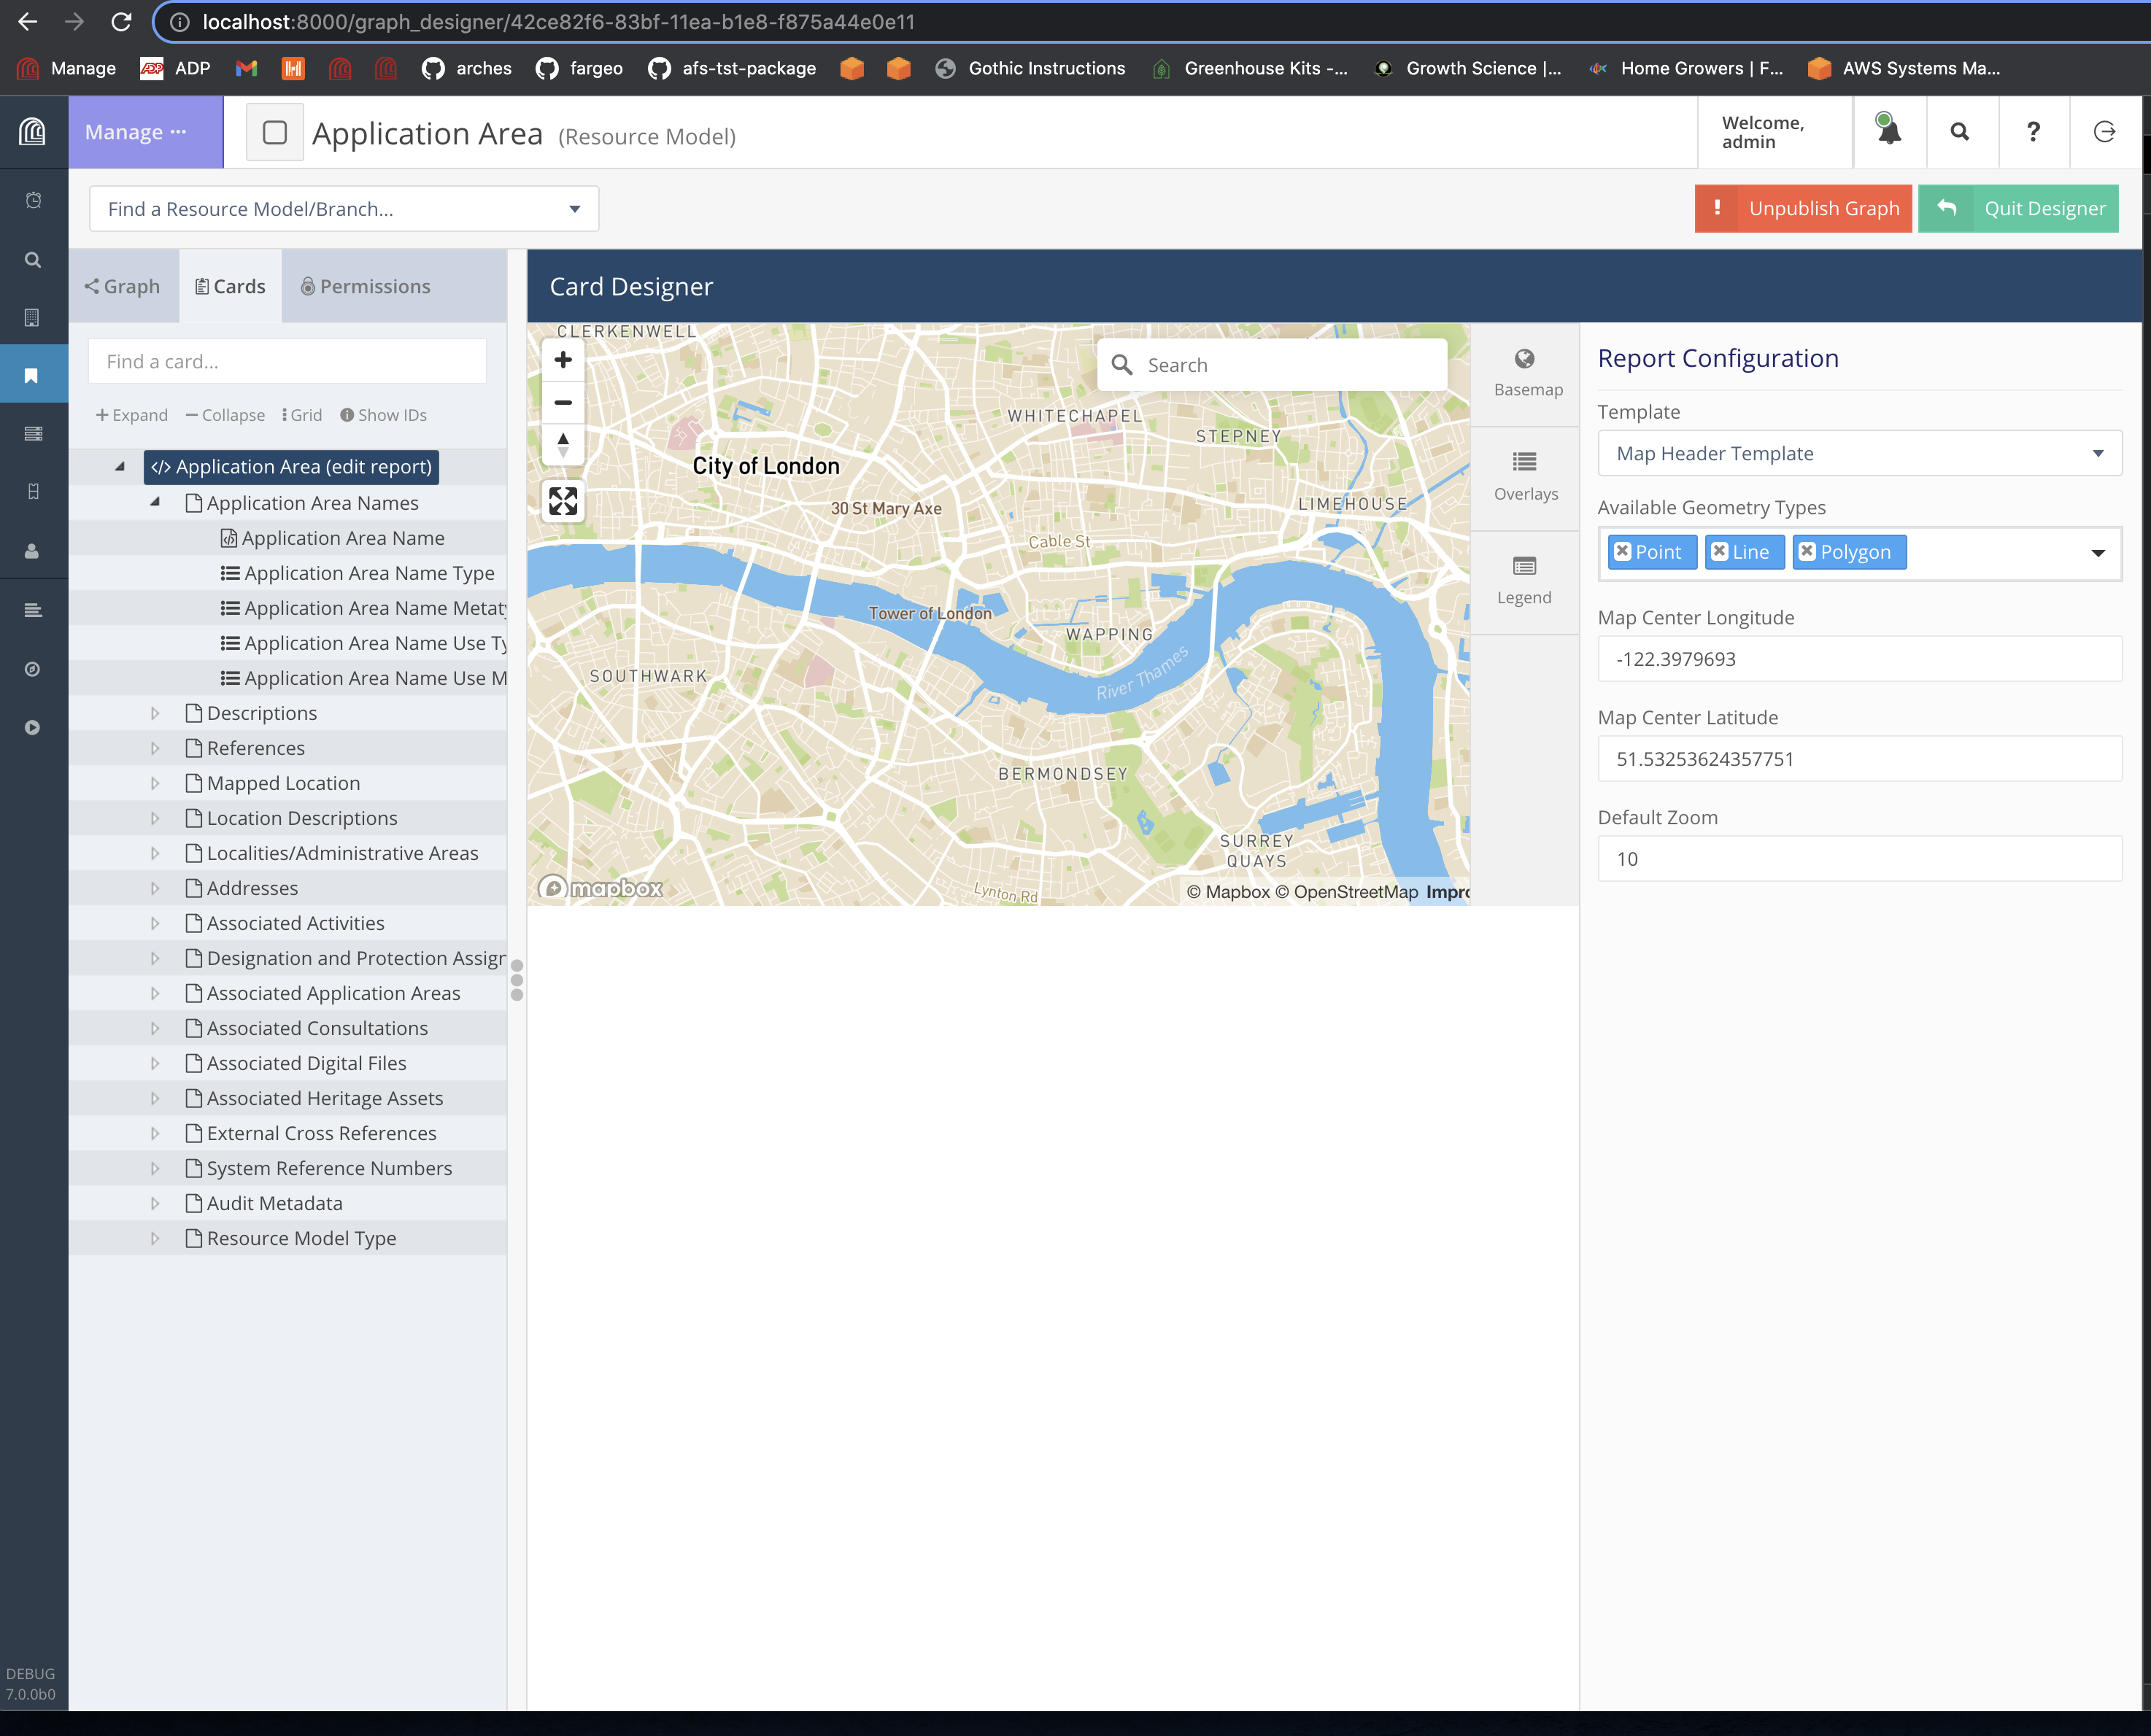
Task: Remove the Polygon geometry type chip
Action: 1806,551
